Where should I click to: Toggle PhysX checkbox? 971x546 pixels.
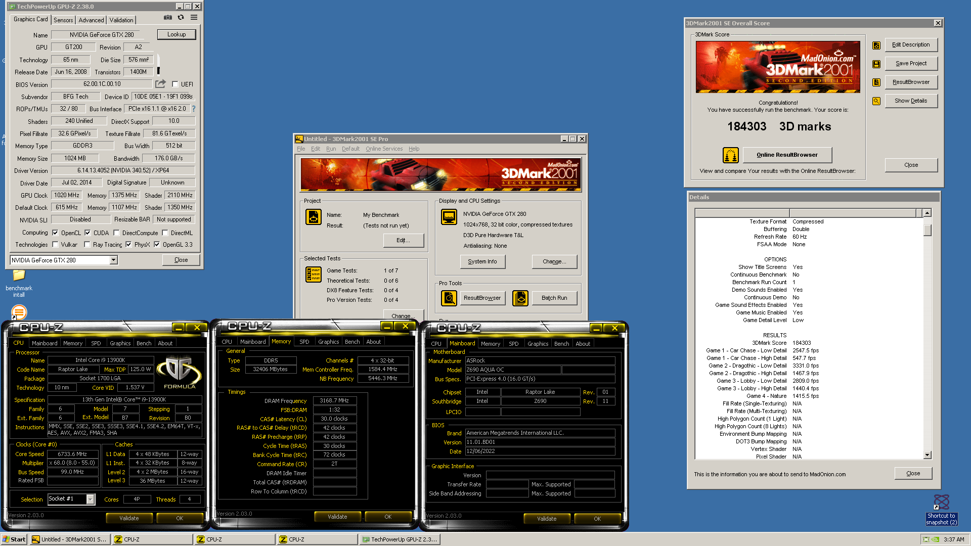129,245
